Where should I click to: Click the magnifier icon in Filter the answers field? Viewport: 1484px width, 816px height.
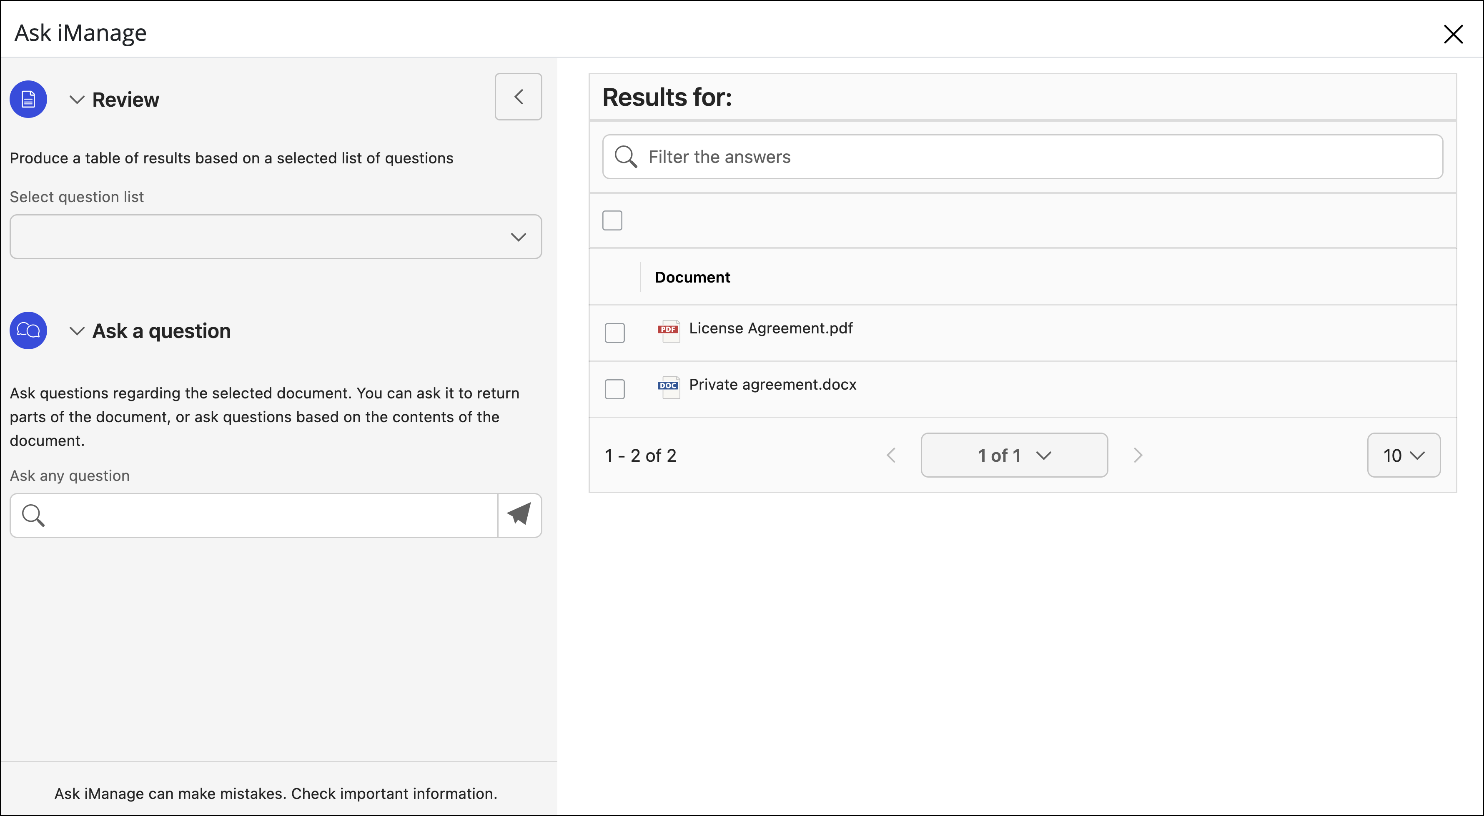click(626, 157)
